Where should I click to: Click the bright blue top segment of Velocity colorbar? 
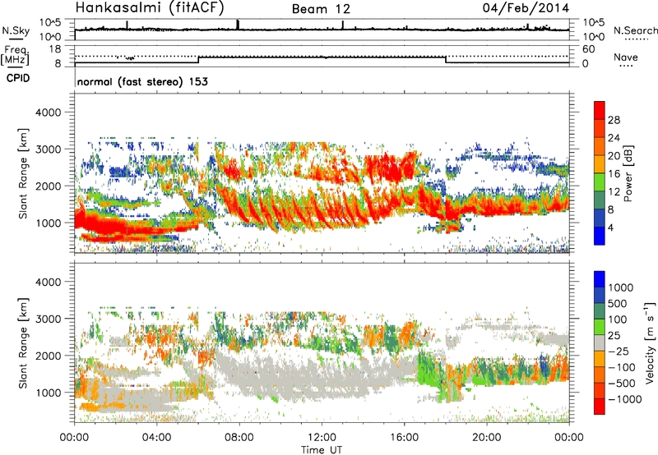click(x=600, y=279)
